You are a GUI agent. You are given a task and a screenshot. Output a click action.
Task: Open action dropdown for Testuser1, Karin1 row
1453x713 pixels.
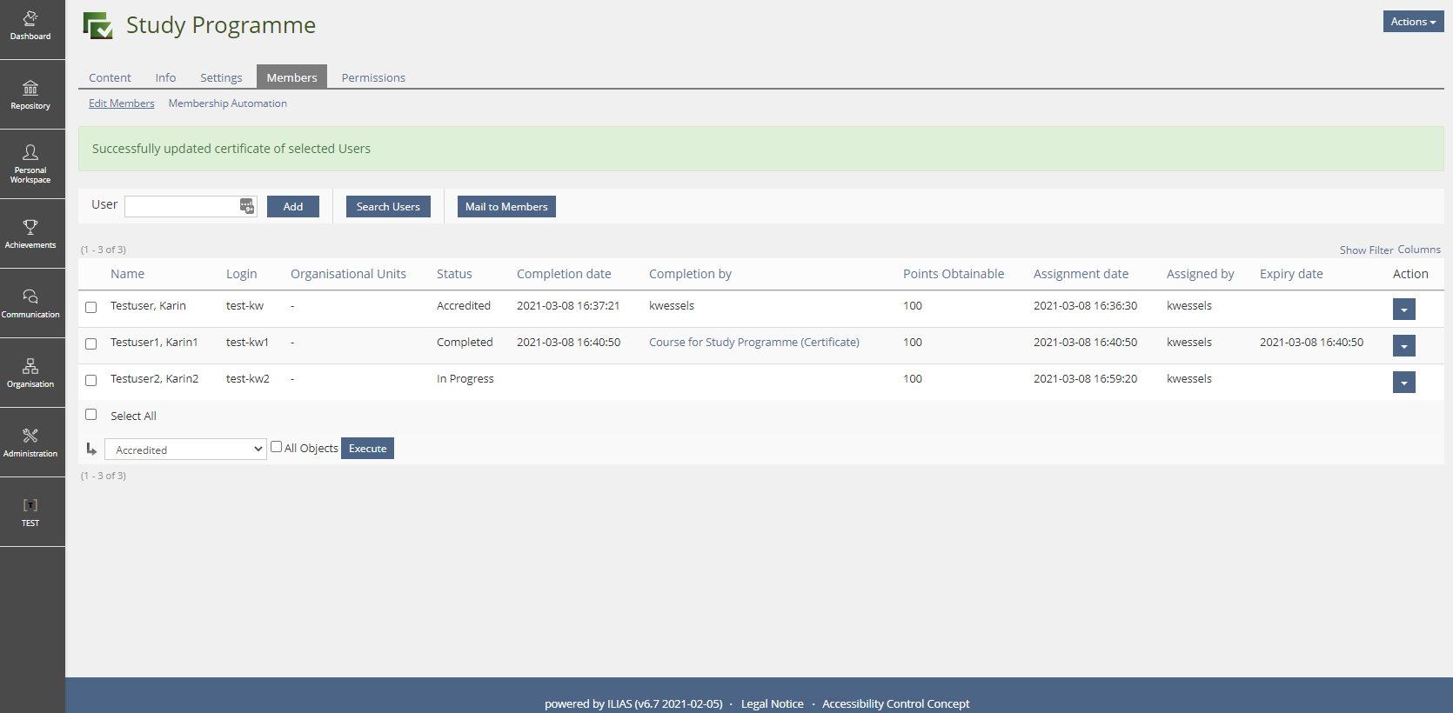(1403, 346)
